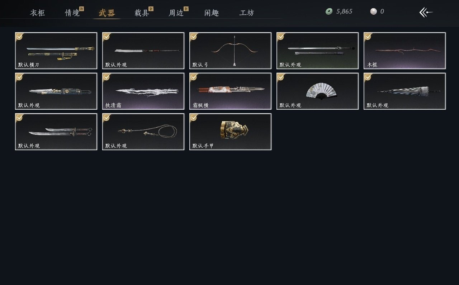Go to the 工坊 workshop tab

[247, 13]
